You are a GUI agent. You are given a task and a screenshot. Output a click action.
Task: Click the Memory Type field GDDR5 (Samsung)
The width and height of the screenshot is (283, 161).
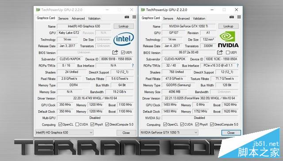(178, 85)
